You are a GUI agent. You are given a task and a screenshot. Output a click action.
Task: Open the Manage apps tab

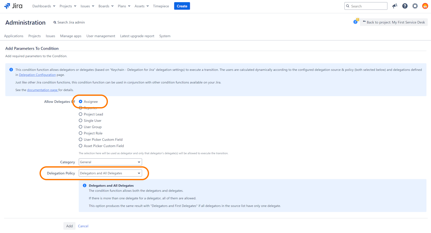tap(71, 36)
